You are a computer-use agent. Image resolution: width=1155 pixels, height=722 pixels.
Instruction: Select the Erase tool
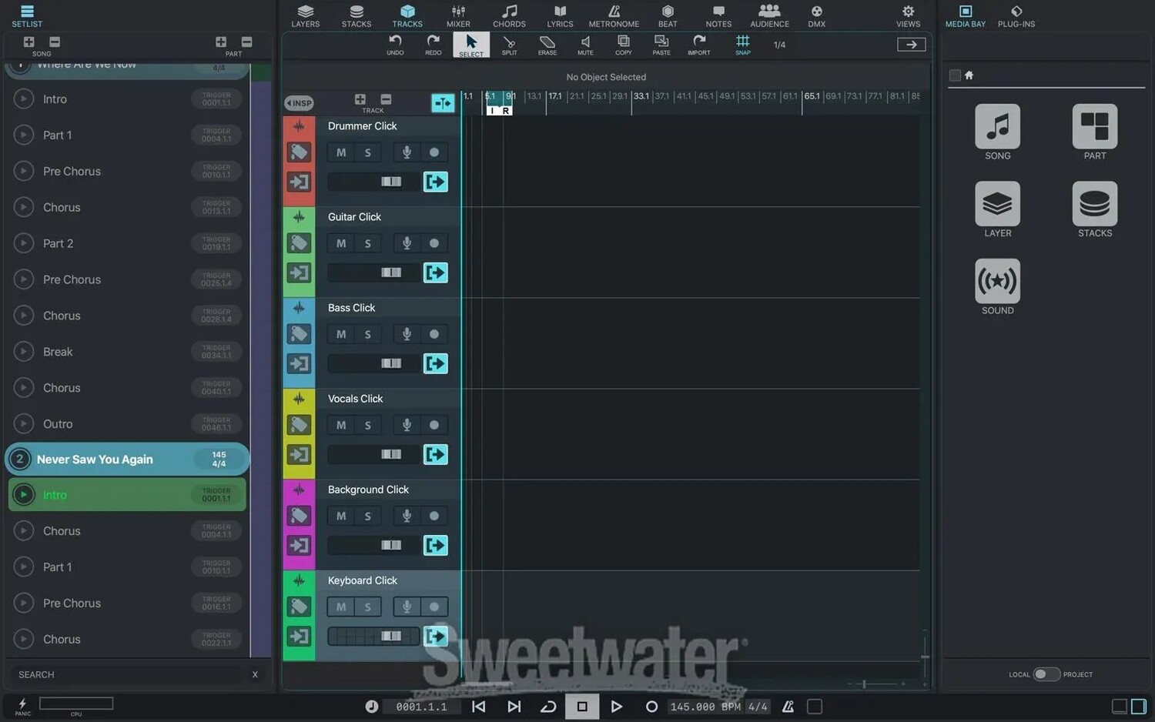pos(547,45)
